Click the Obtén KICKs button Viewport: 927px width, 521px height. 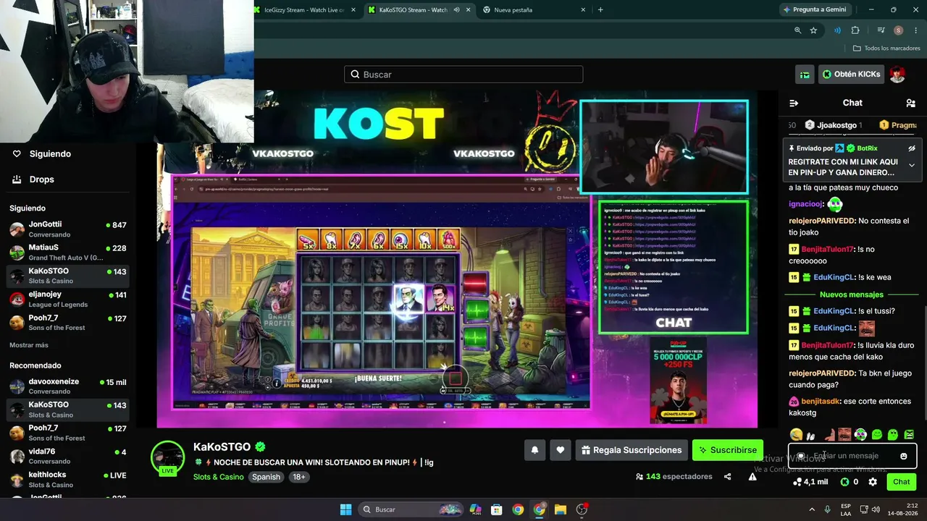(x=852, y=75)
